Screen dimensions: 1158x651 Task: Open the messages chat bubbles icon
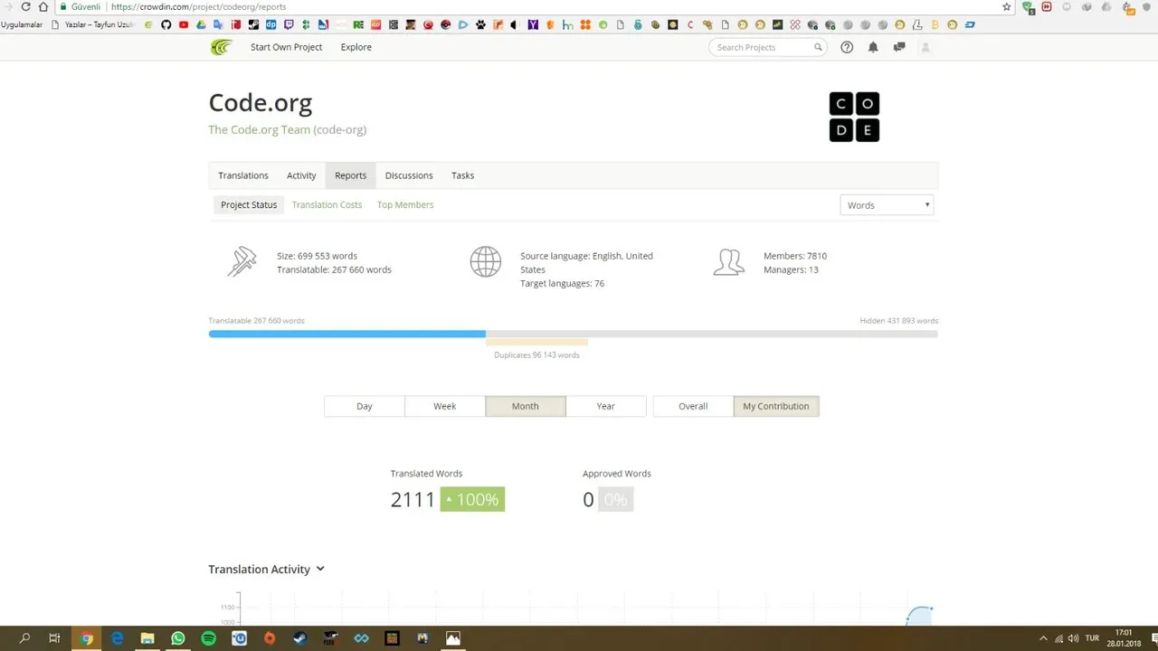pyautogui.click(x=899, y=47)
